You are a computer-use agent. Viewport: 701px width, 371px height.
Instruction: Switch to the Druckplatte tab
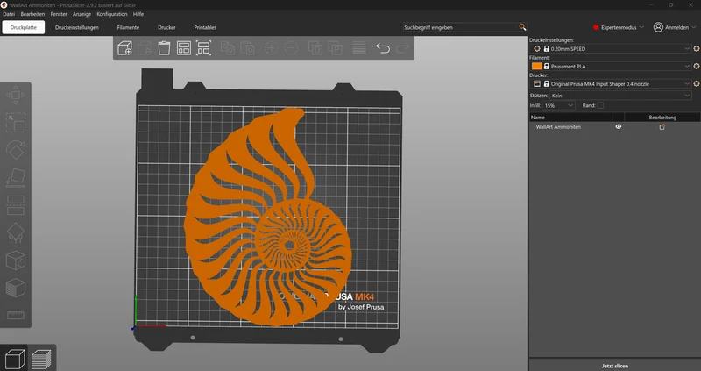(24, 27)
